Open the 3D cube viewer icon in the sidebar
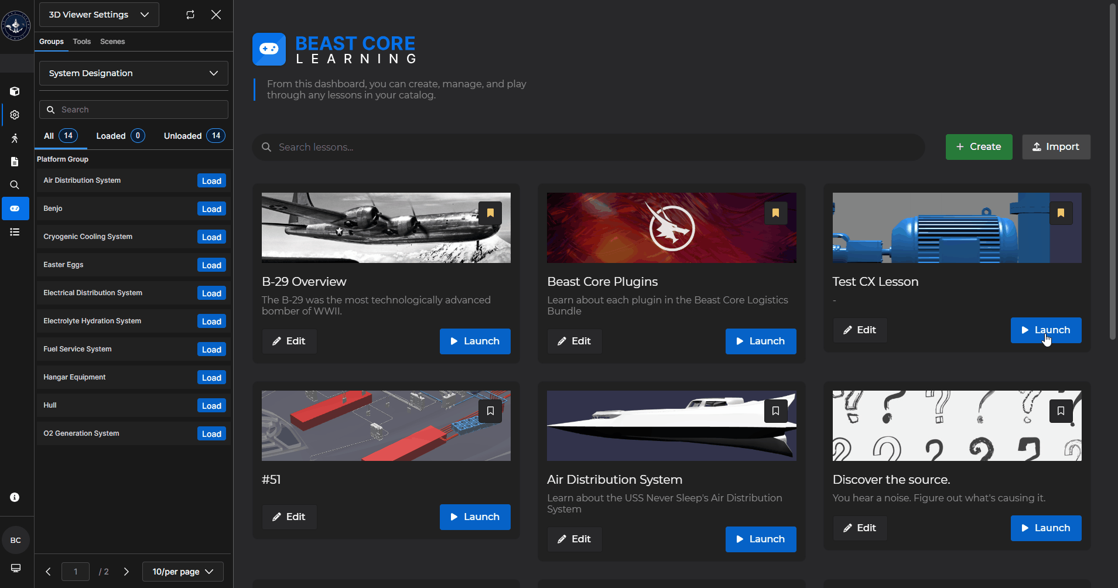The width and height of the screenshot is (1118, 588). click(15, 91)
